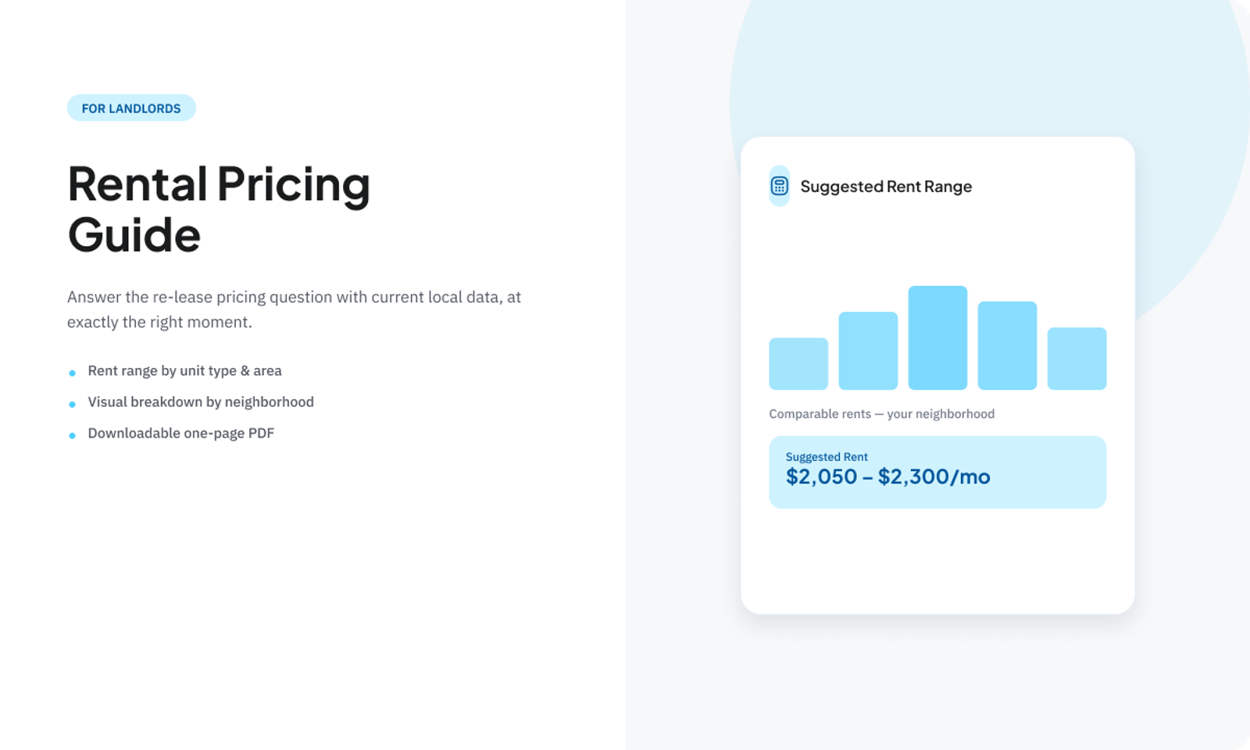This screenshot has width=1250, height=750.
Task: Click the tallest middle bar in chart
Action: pyautogui.click(x=937, y=337)
